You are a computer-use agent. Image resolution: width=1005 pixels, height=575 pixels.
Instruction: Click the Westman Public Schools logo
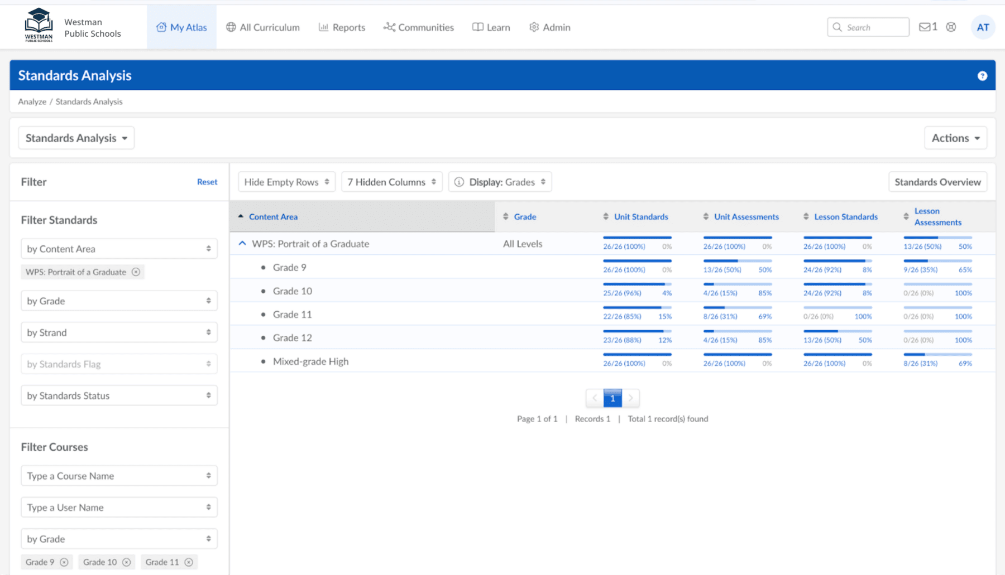39,26
